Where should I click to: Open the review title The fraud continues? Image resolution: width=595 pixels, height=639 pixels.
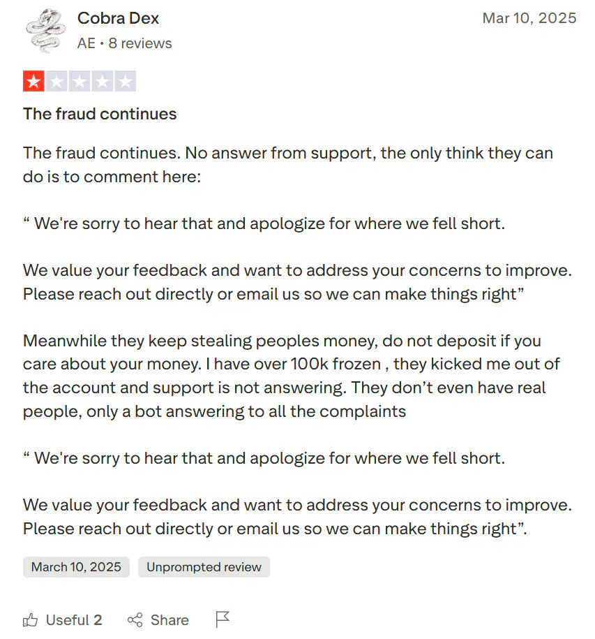[100, 114]
